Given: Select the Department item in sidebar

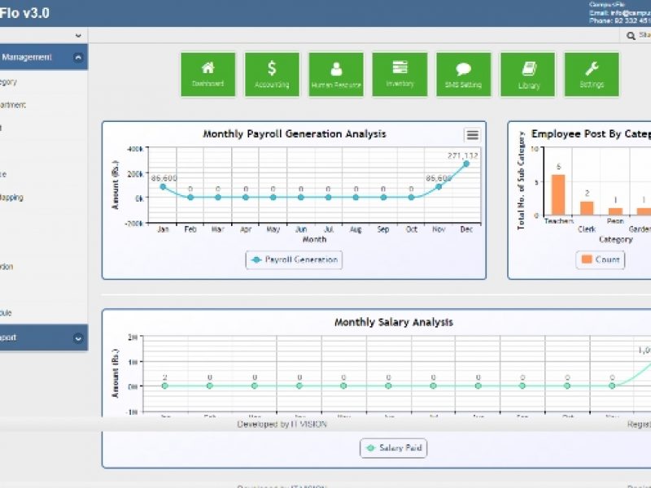Looking at the screenshot, I should pos(12,105).
